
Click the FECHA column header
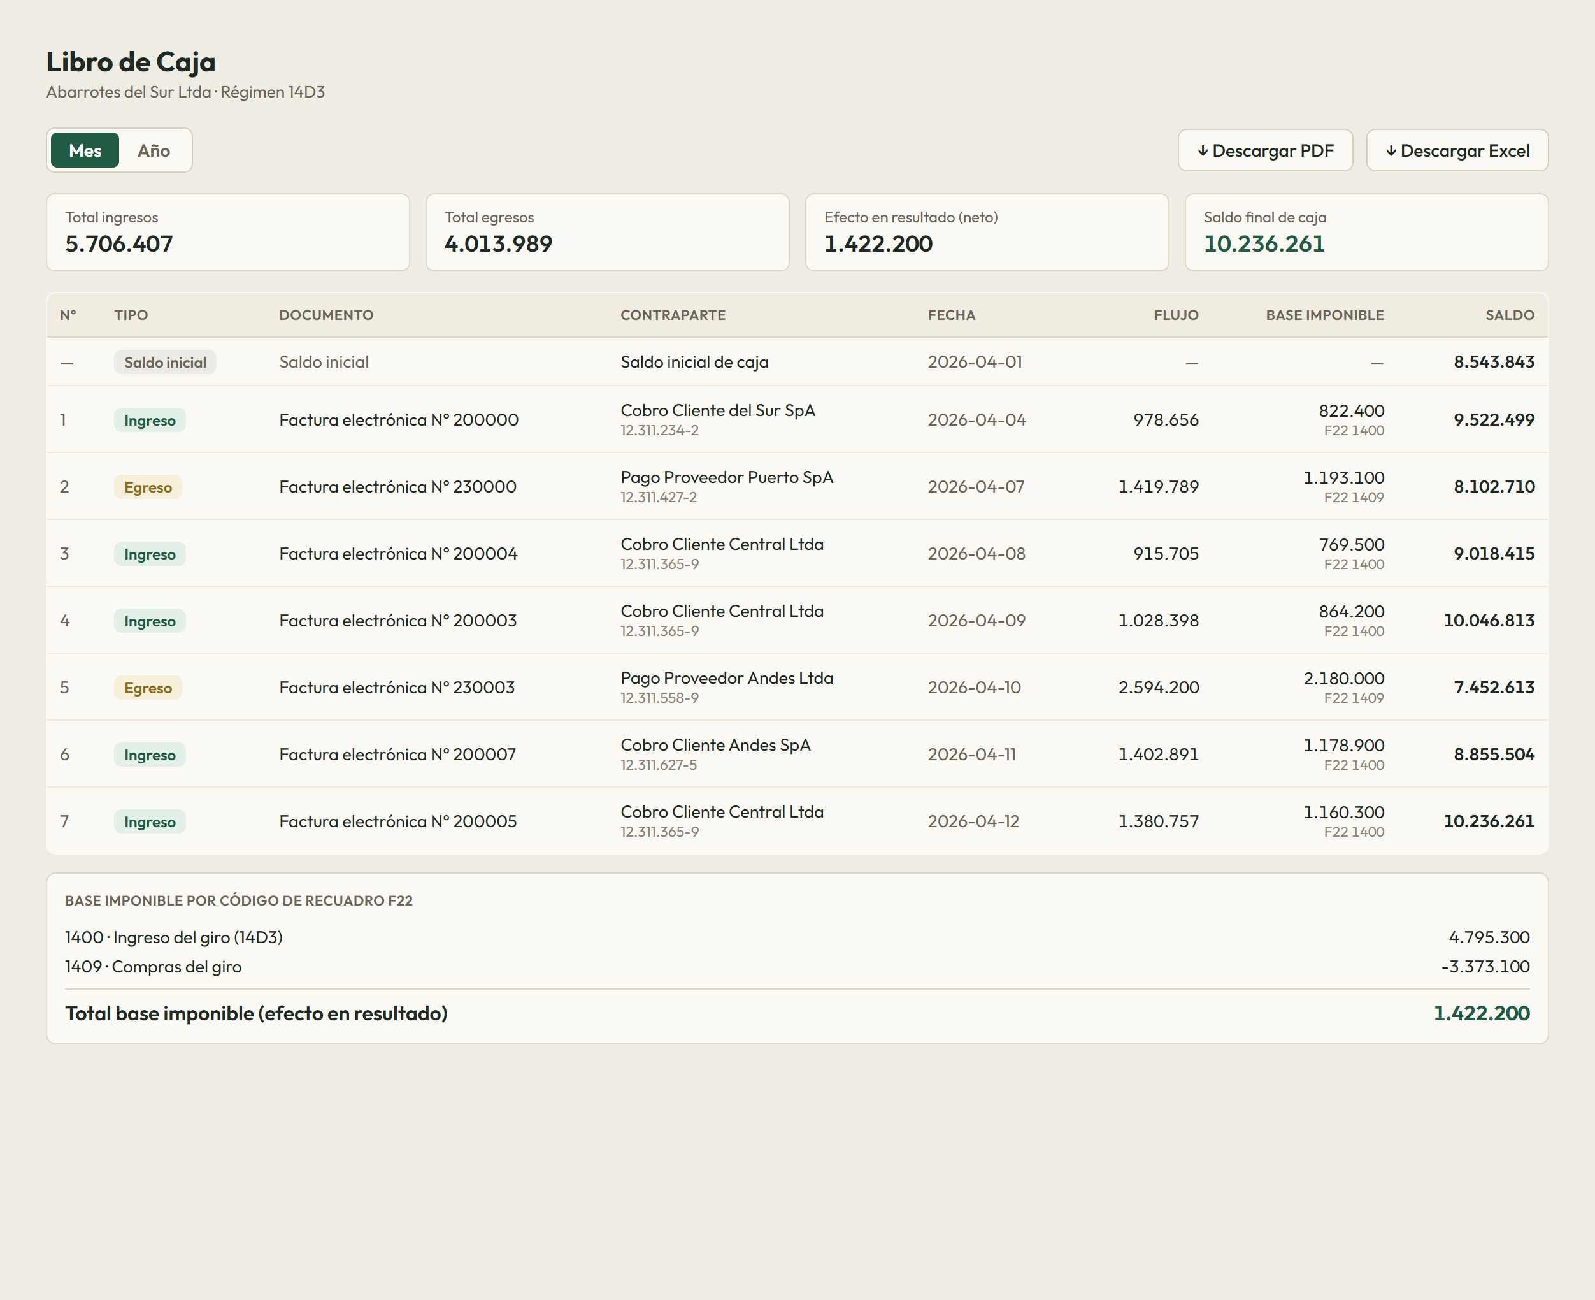coord(951,315)
